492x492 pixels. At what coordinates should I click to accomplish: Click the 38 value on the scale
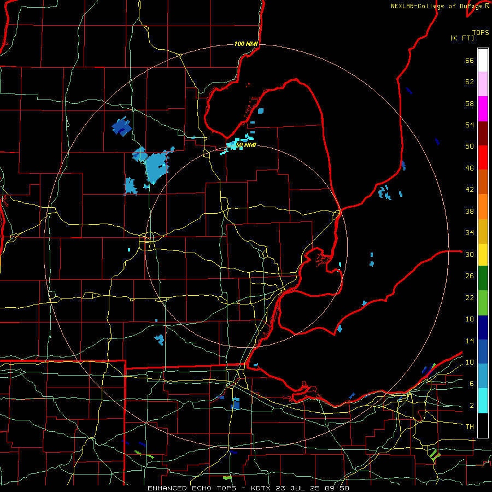tap(470, 211)
